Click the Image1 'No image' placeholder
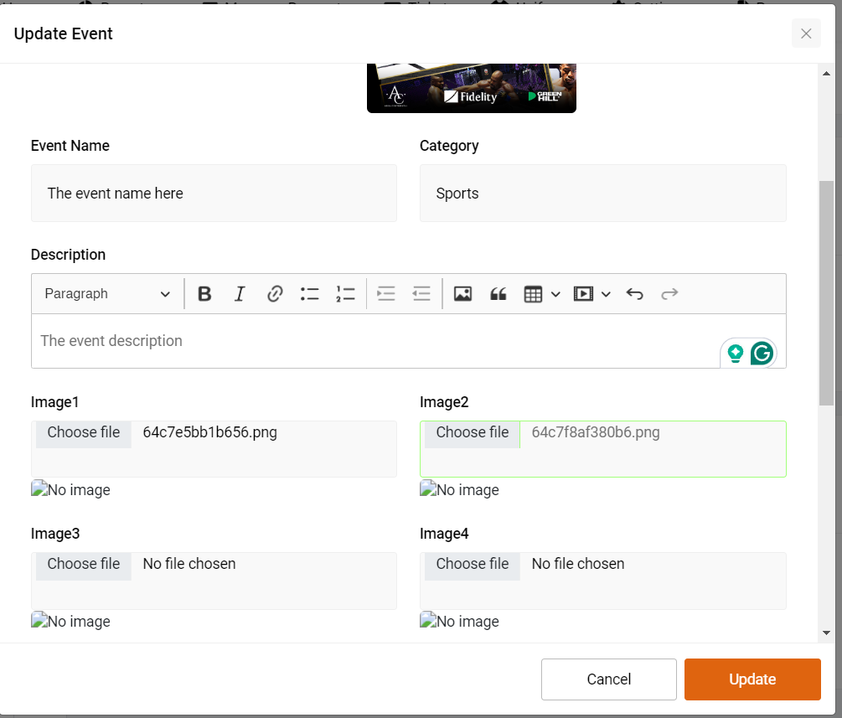 click(70, 490)
